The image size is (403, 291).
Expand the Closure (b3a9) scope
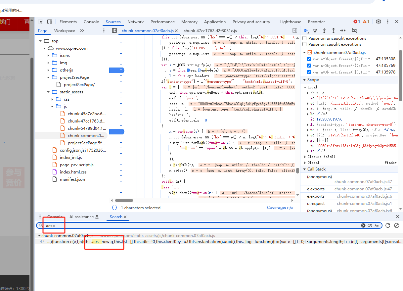click(x=305, y=157)
